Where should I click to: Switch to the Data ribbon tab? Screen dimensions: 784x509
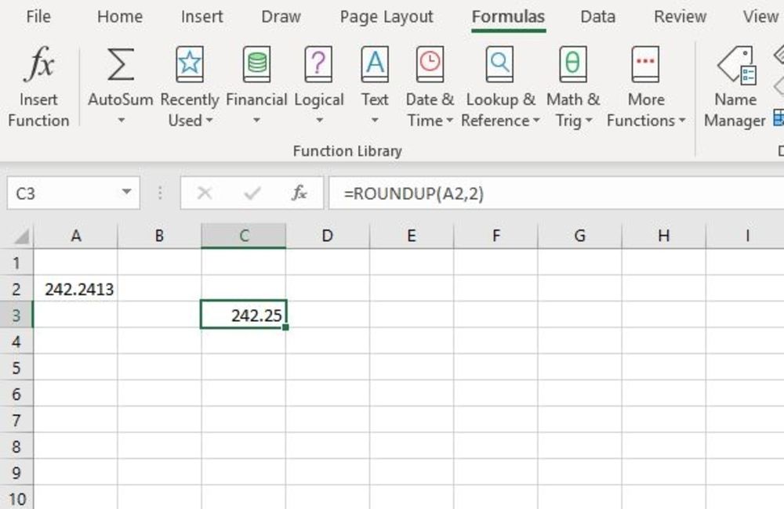[597, 16]
